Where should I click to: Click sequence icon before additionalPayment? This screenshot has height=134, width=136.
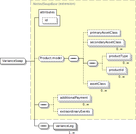[44, 105]
